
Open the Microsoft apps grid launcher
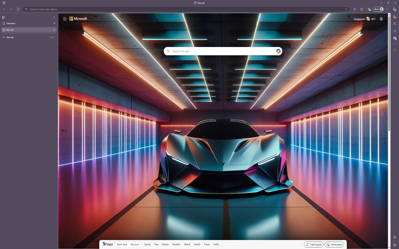(65, 19)
